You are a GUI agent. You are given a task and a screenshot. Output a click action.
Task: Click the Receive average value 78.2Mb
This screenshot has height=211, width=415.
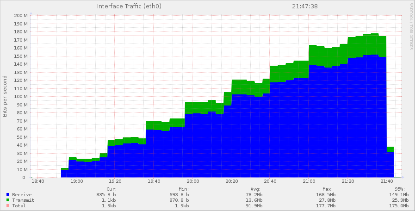(254, 195)
